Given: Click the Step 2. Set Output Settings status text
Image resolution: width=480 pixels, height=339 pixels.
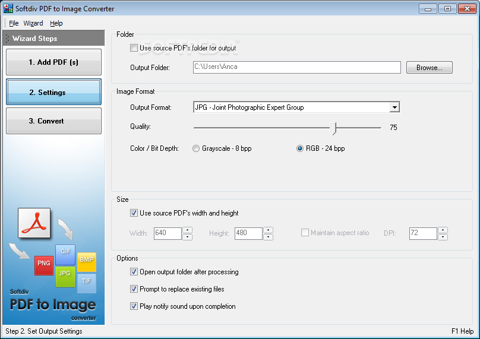Looking at the screenshot, I should [x=44, y=331].
